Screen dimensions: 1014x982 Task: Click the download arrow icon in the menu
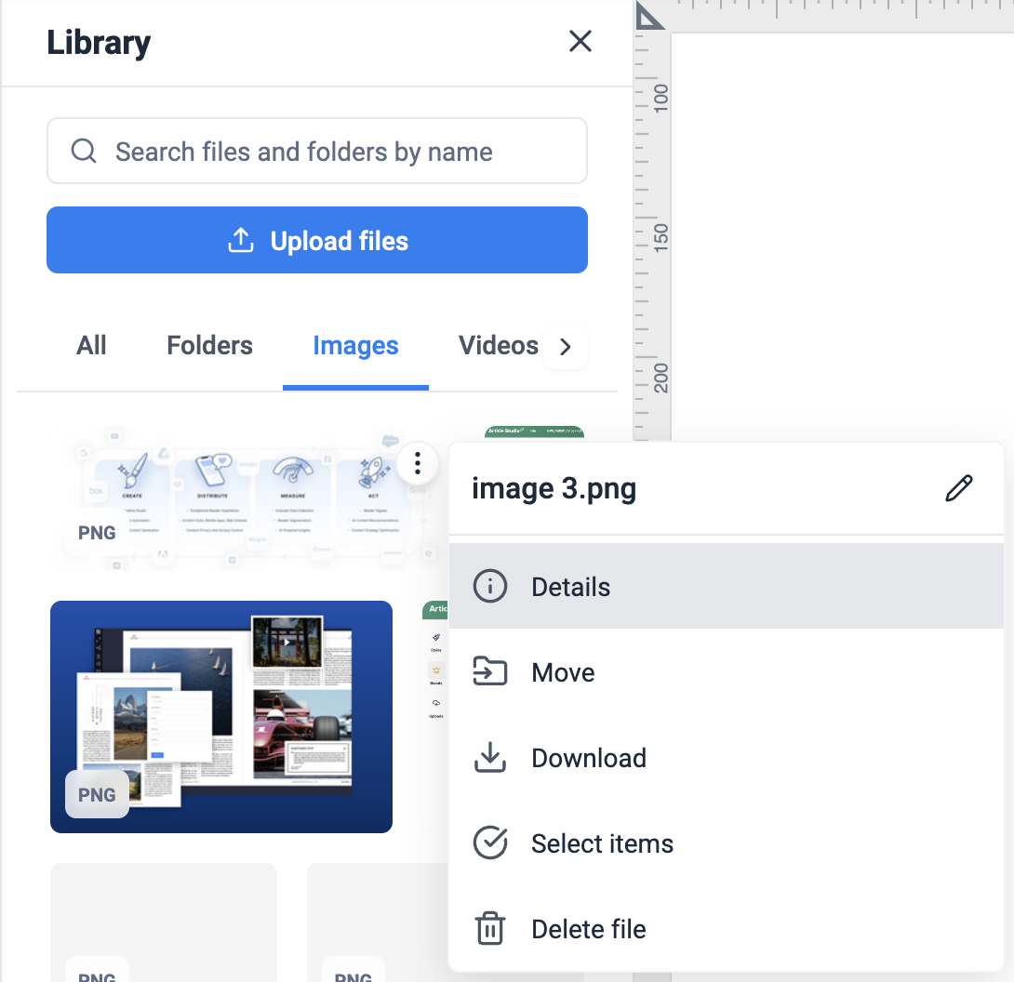click(x=490, y=758)
